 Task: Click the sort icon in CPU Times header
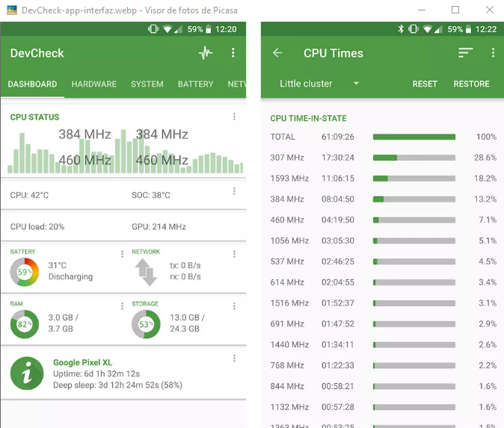[x=466, y=53]
